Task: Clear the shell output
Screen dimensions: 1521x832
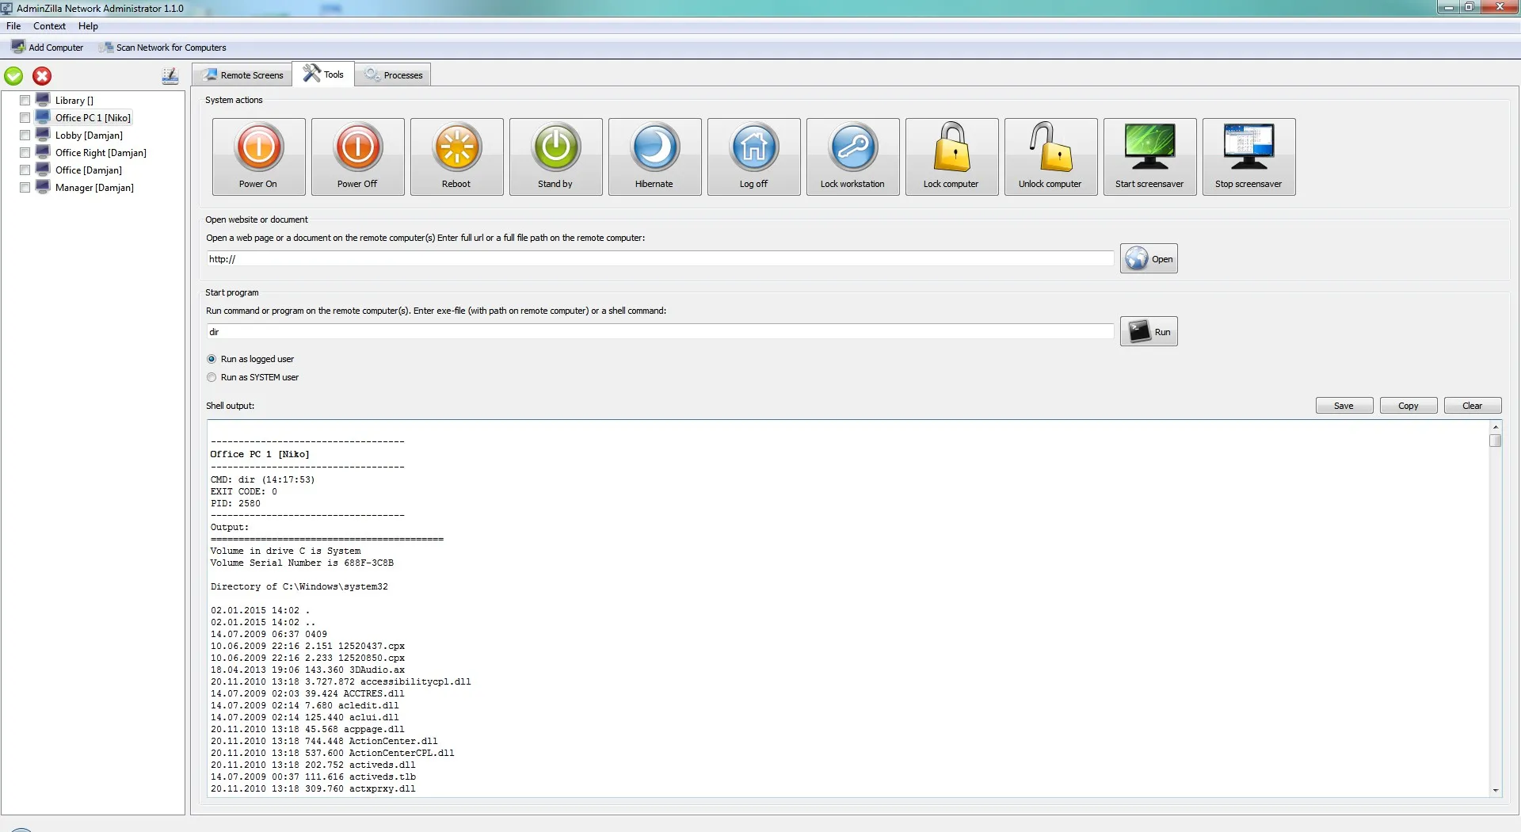Action: (x=1473, y=406)
